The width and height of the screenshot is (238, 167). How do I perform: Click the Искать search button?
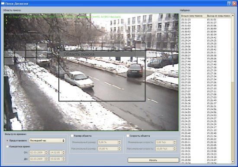click(153, 160)
